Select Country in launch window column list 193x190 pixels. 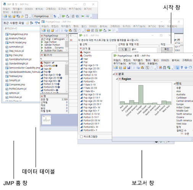(87, 55)
